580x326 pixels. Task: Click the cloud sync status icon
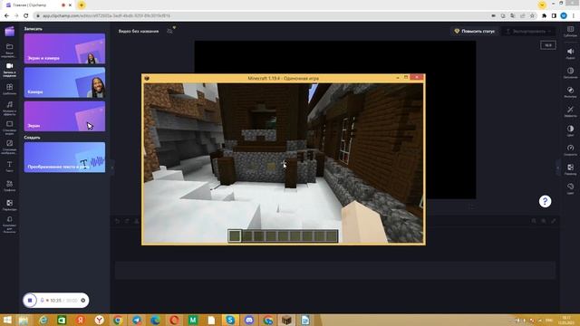tap(169, 31)
